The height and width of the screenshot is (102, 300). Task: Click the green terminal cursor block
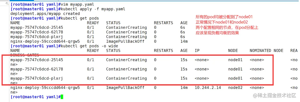(x=62, y=97)
